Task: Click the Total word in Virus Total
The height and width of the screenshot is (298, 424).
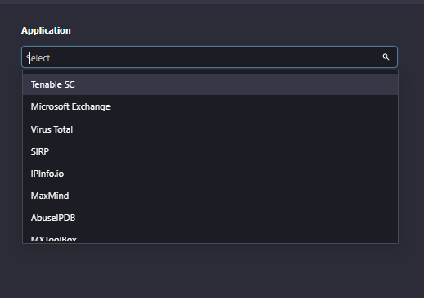Action: click(x=62, y=129)
